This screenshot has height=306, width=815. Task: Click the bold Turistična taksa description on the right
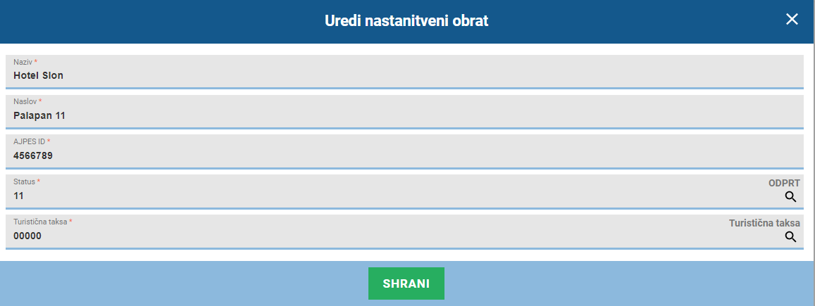click(x=764, y=223)
